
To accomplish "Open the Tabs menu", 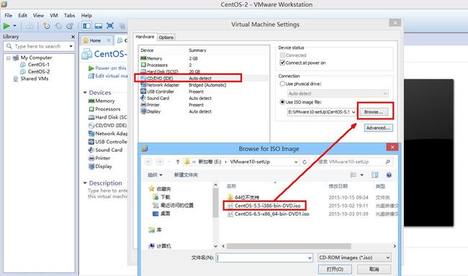I will [x=70, y=16].
